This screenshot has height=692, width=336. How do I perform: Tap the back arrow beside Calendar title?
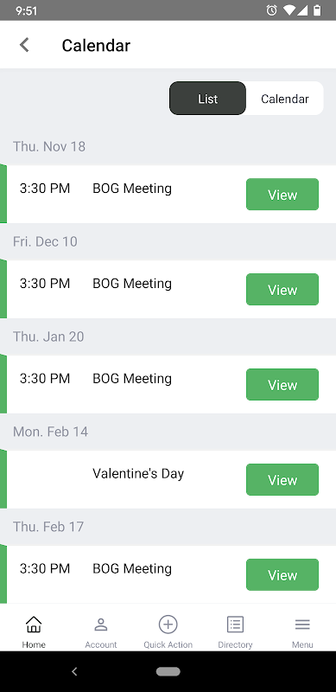click(24, 45)
